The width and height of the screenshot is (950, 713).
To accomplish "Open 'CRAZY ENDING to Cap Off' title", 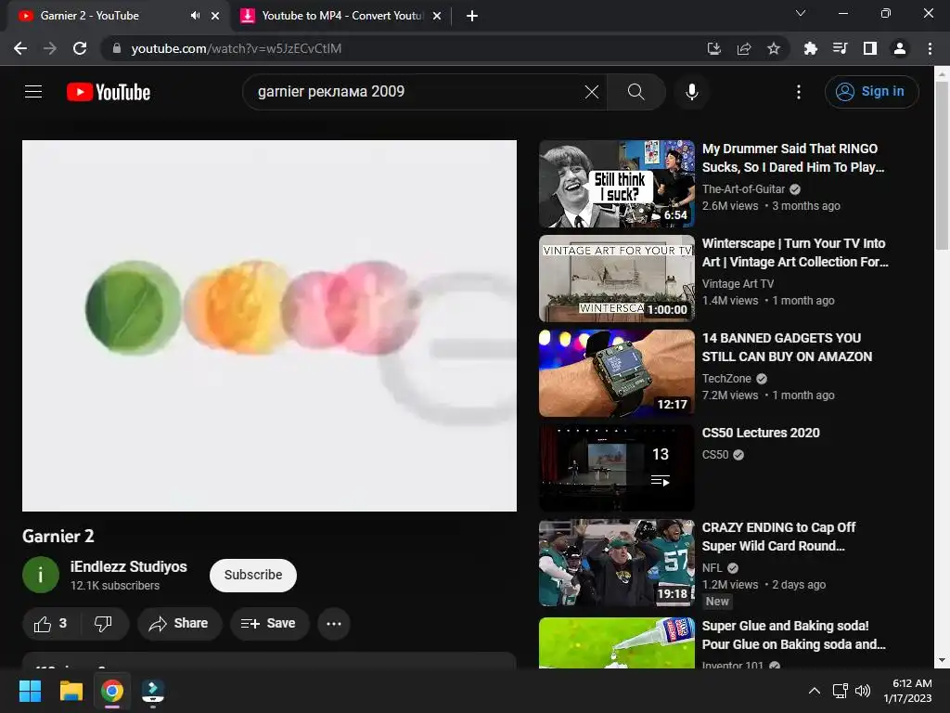I will [x=778, y=537].
